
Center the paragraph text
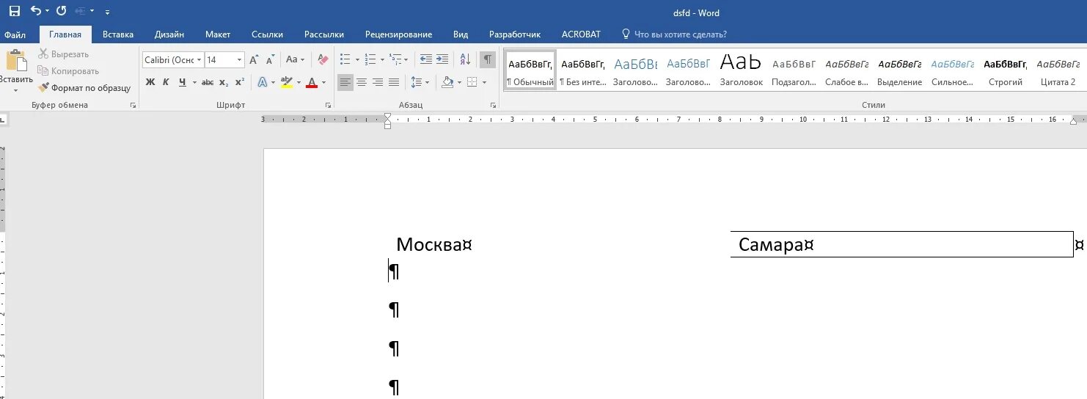pyautogui.click(x=362, y=82)
